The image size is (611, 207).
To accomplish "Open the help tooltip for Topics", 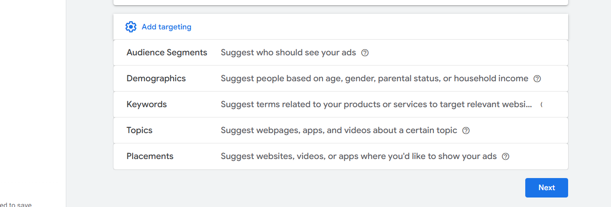I will (x=466, y=131).
